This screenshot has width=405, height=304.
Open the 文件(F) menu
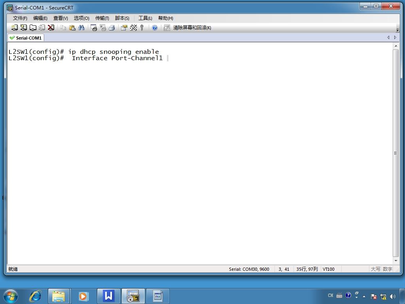(20, 18)
